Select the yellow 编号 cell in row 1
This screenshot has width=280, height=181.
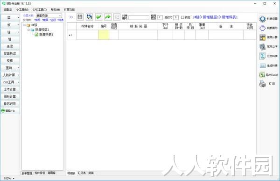click(104, 35)
